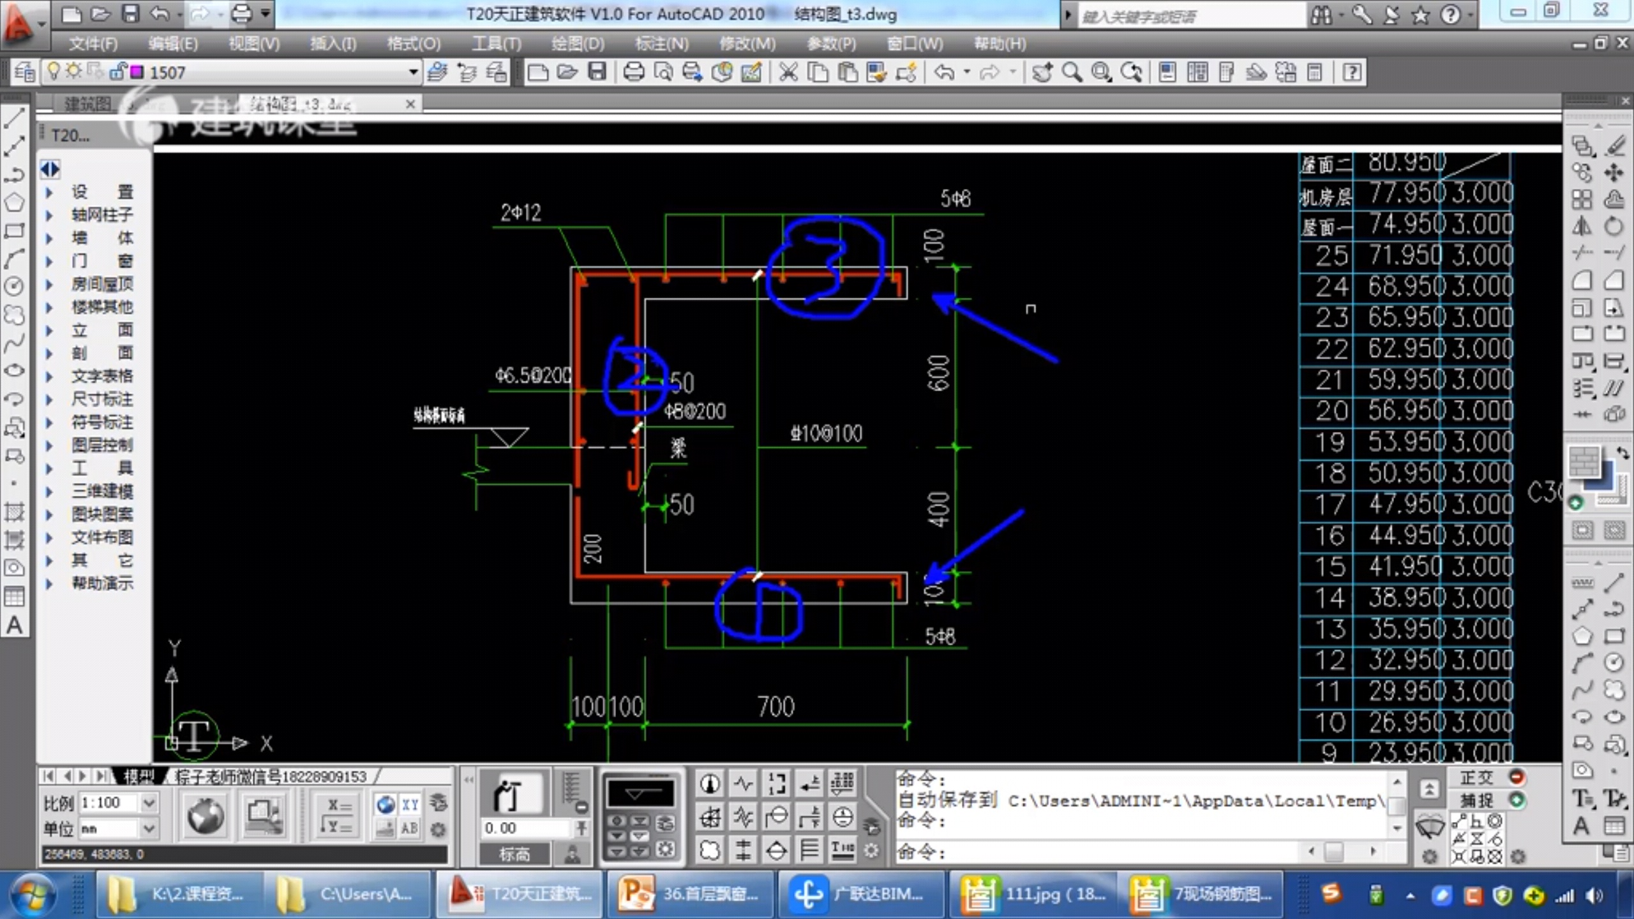Click the table tool in right palette
The image size is (1634, 919).
(1614, 826)
